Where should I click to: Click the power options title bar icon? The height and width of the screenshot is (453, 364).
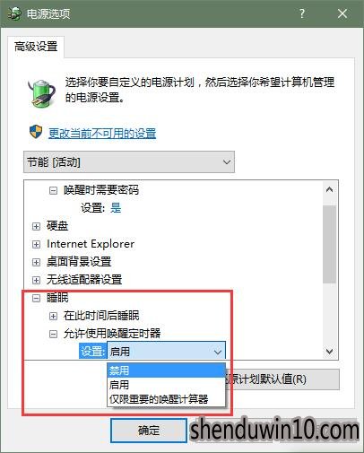[14, 13]
